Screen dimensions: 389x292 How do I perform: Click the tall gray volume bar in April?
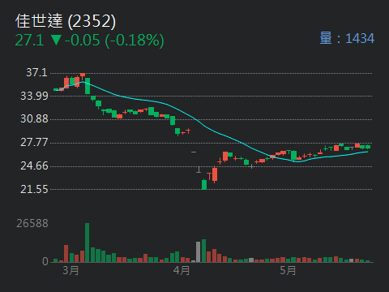click(x=199, y=251)
